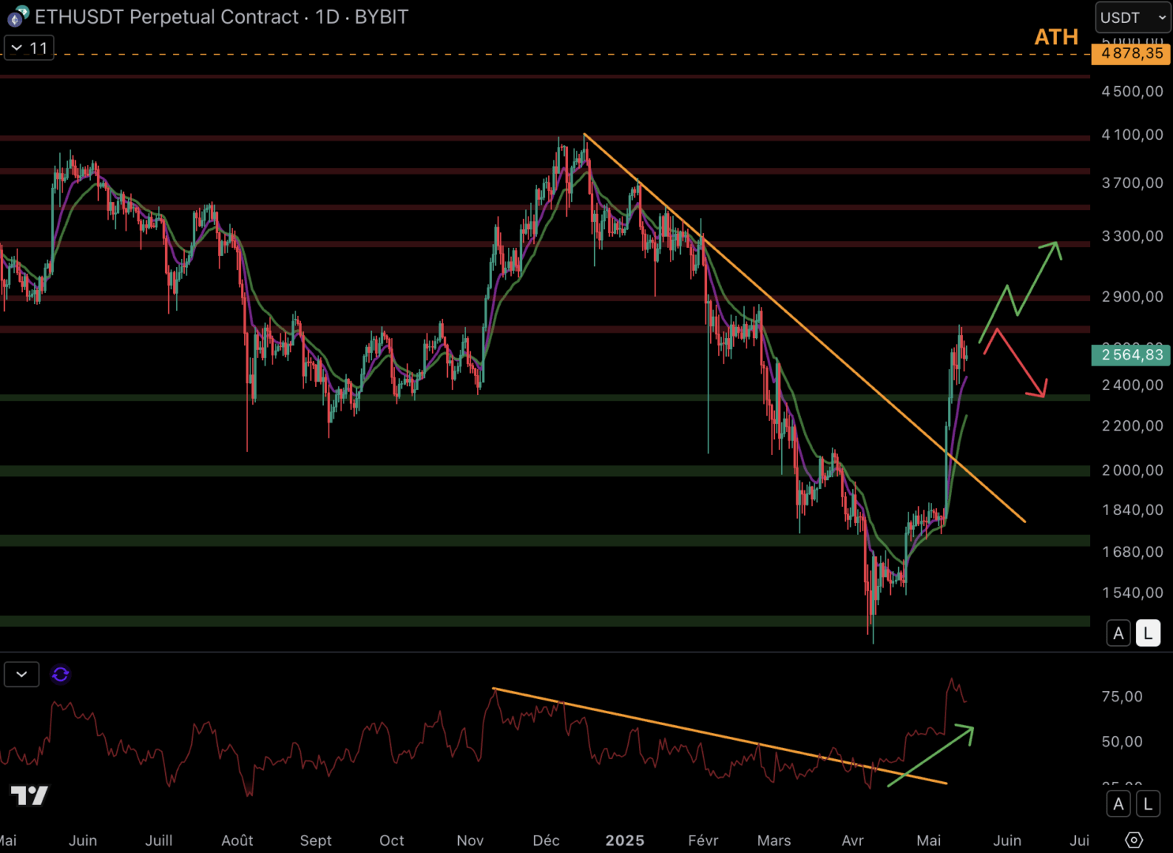Screen dimensions: 1173x853
Task: Click the Déc time axis label
Action: point(546,840)
